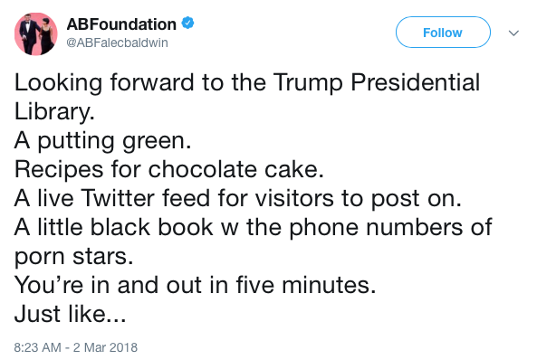Visit the @ABFalecbaldwin handle link
Screen dimensions: 537x360
click(x=117, y=43)
